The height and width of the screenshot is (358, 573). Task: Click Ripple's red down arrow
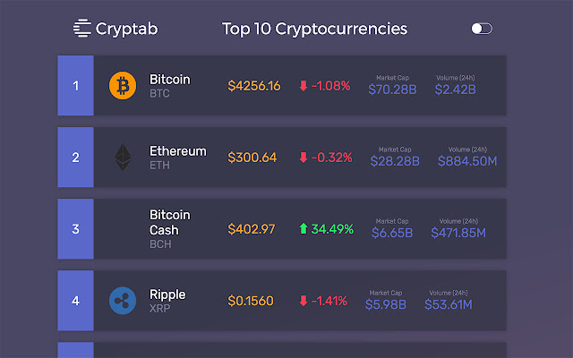pyautogui.click(x=304, y=301)
